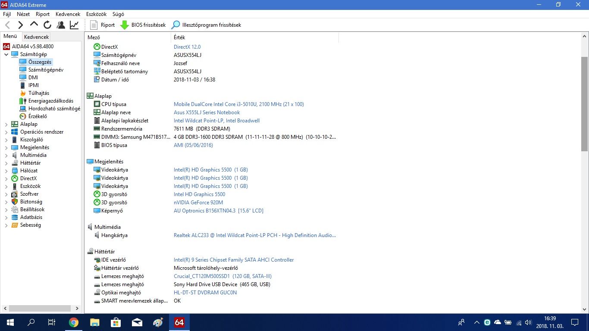Open the graph chart toolbar icon
589x331 pixels.
[x=74, y=25]
